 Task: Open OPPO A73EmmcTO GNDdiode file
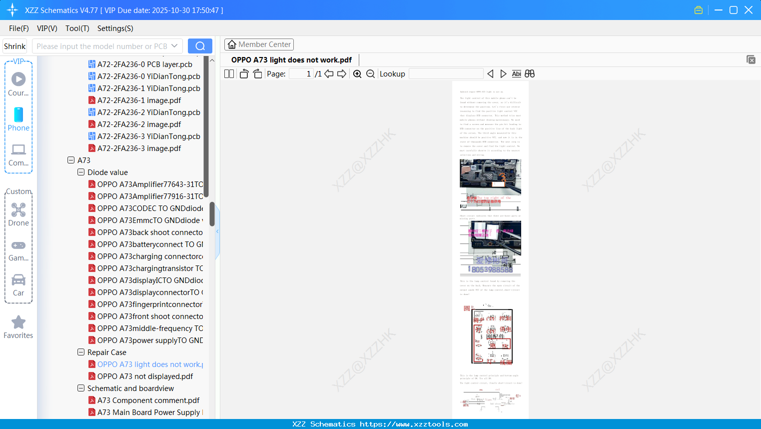click(146, 220)
